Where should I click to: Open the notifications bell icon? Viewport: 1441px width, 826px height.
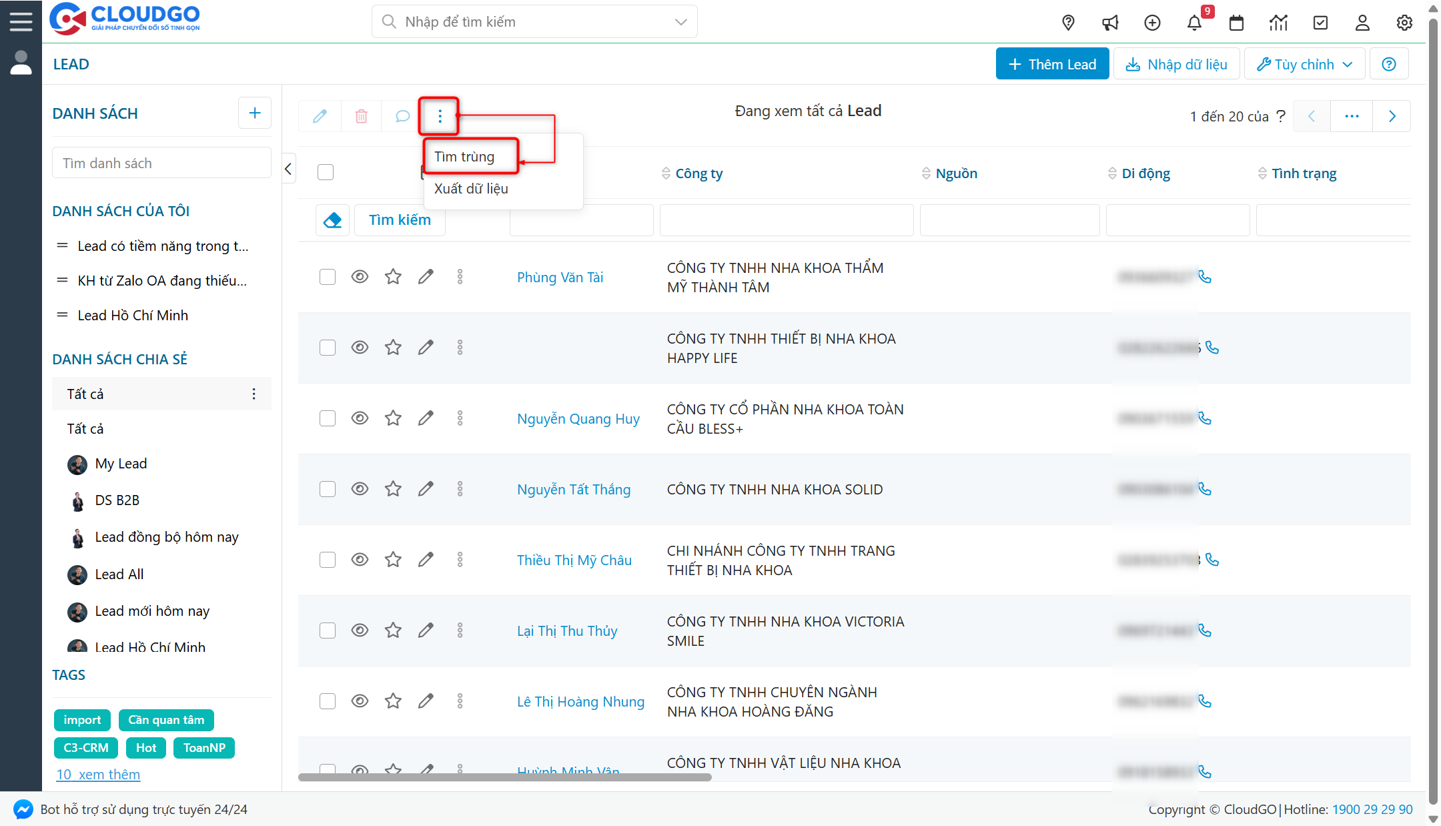click(x=1193, y=23)
